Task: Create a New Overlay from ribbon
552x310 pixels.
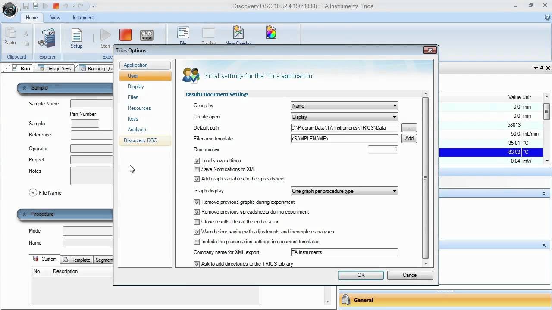Action: coord(238,34)
